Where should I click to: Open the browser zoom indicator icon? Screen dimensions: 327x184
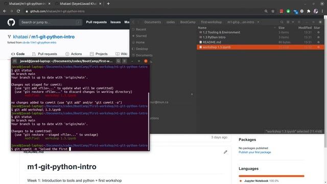[x=266, y=11]
